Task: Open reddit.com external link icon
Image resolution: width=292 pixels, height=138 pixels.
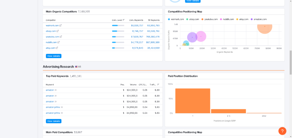Action: tap(59, 42)
